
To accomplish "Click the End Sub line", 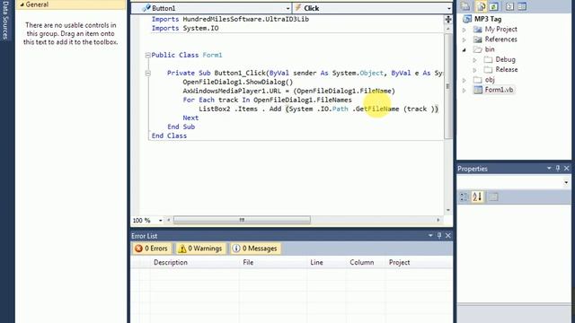I will [181, 127].
